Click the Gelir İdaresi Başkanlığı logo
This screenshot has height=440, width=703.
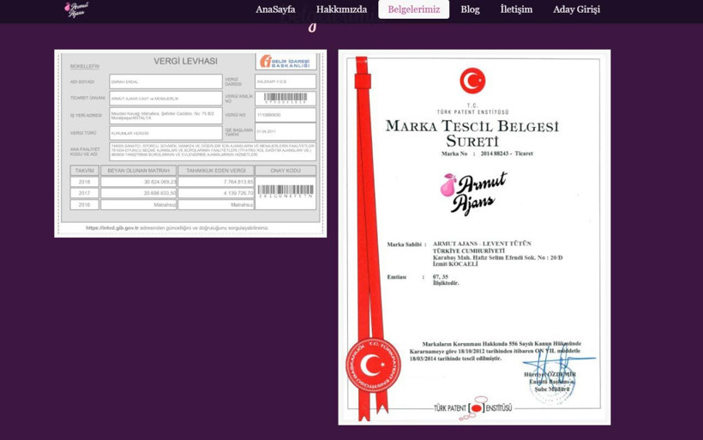tap(286, 62)
